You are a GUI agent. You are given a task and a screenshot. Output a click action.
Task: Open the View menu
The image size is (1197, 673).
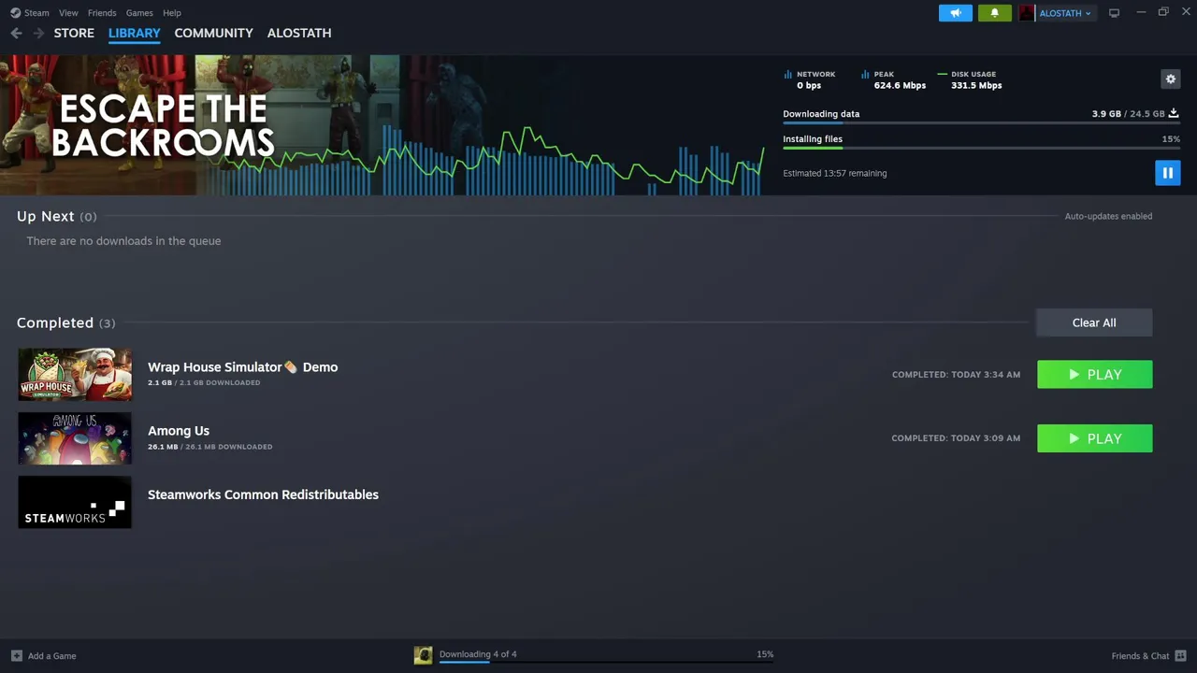pyautogui.click(x=68, y=13)
